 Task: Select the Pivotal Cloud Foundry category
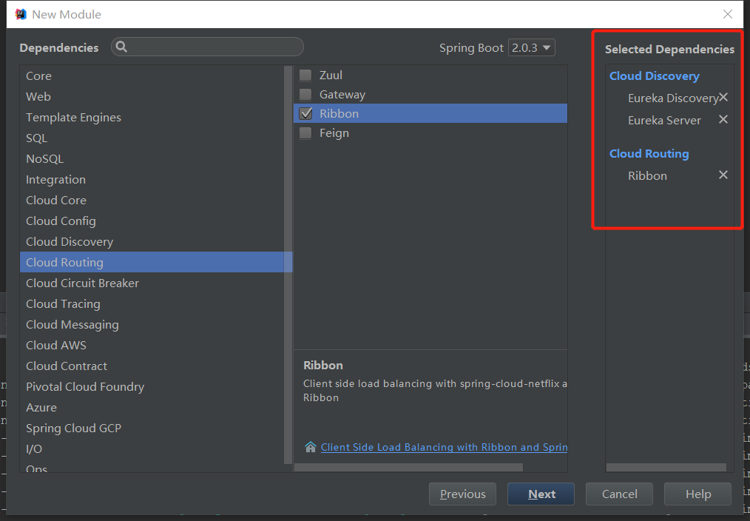(152, 386)
